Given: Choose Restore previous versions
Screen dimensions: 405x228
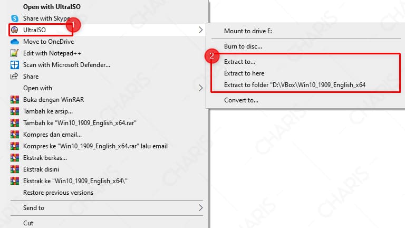Looking at the screenshot, I should [58, 193].
